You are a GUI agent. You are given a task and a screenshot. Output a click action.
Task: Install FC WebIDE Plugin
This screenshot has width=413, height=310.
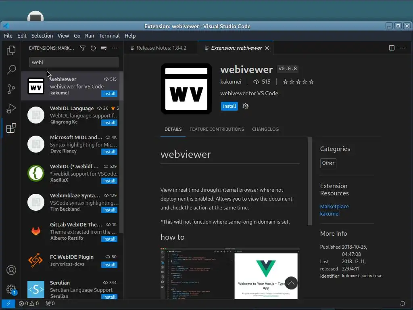click(x=109, y=265)
